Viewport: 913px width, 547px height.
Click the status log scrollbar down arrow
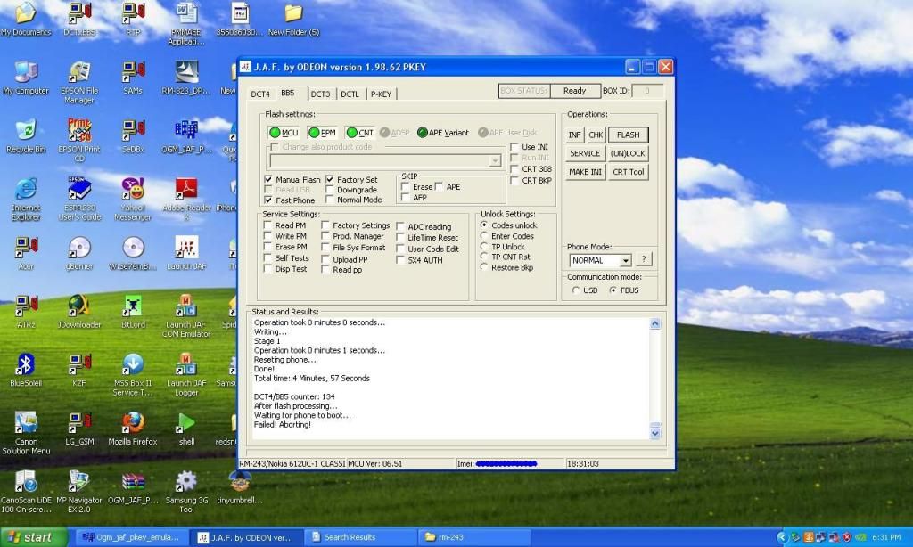656,433
